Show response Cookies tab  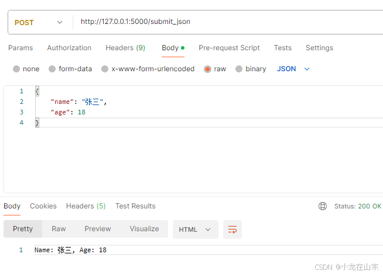coord(43,206)
